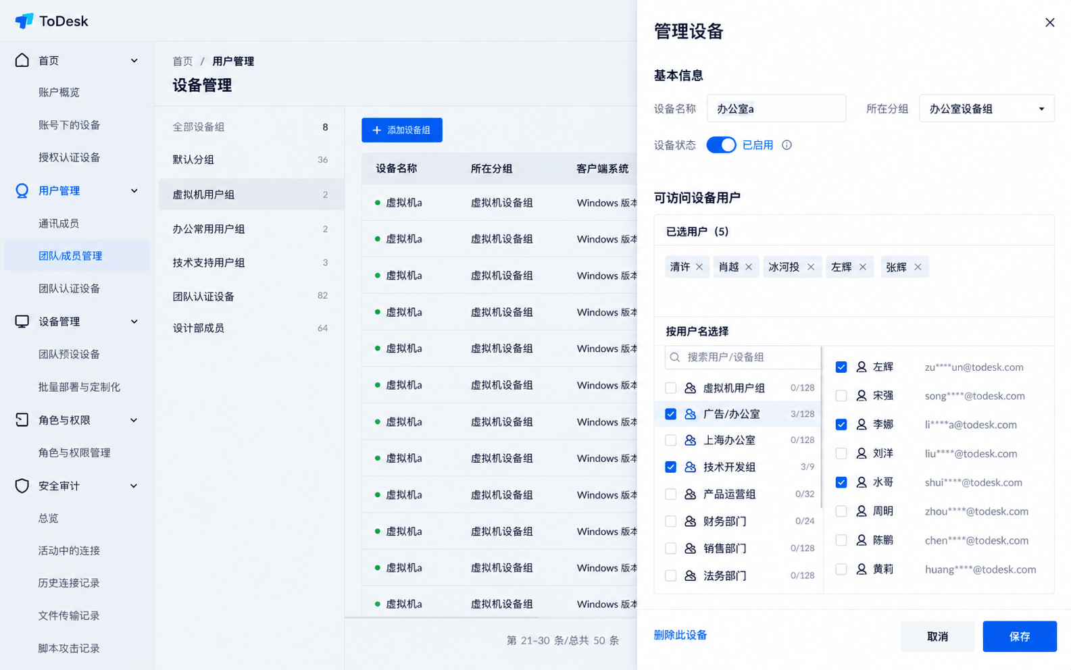Open 团队/成员管理 in the sidebar
The image size is (1071, 670).
(x=77, y=256)
